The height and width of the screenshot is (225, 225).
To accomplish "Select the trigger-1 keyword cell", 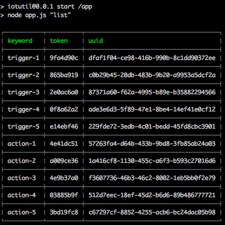I will click(23, 58).
